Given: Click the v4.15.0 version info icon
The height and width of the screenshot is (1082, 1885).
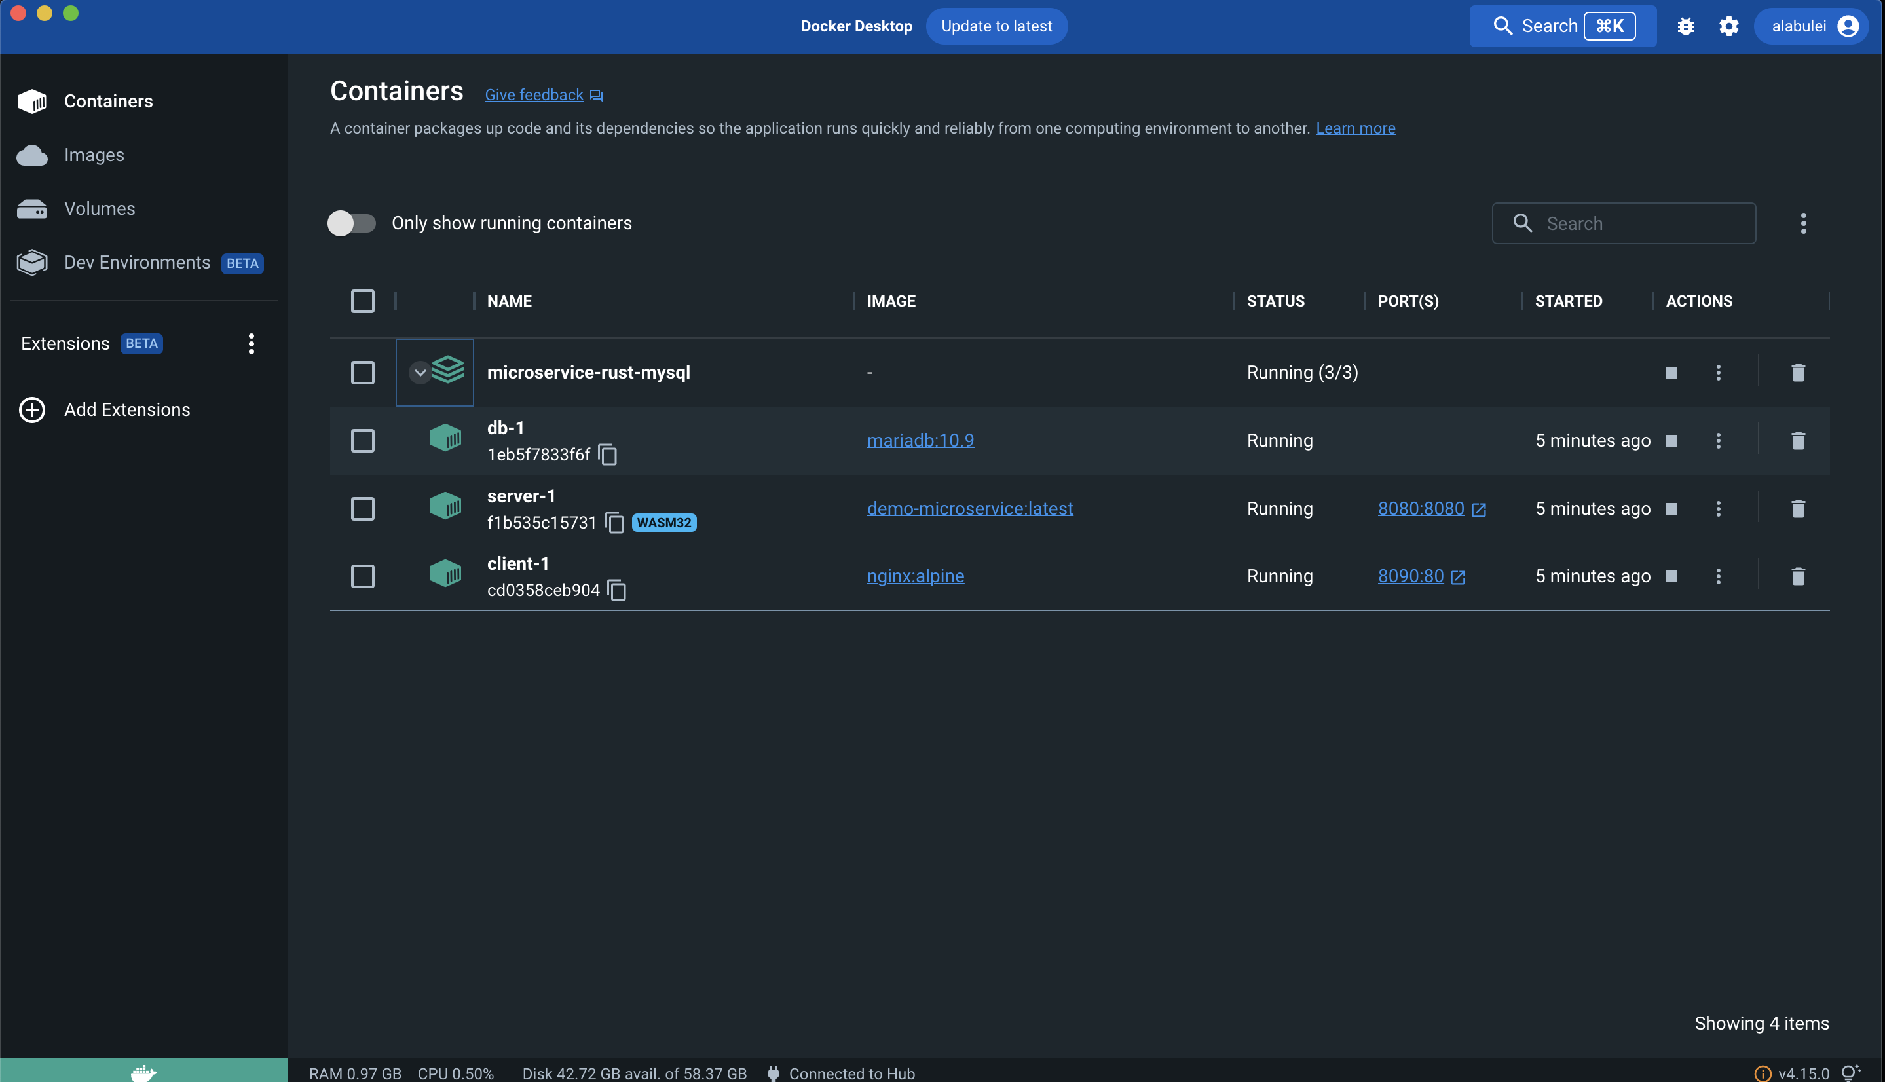Looking at the screenshot, I should [1763, 1073].
